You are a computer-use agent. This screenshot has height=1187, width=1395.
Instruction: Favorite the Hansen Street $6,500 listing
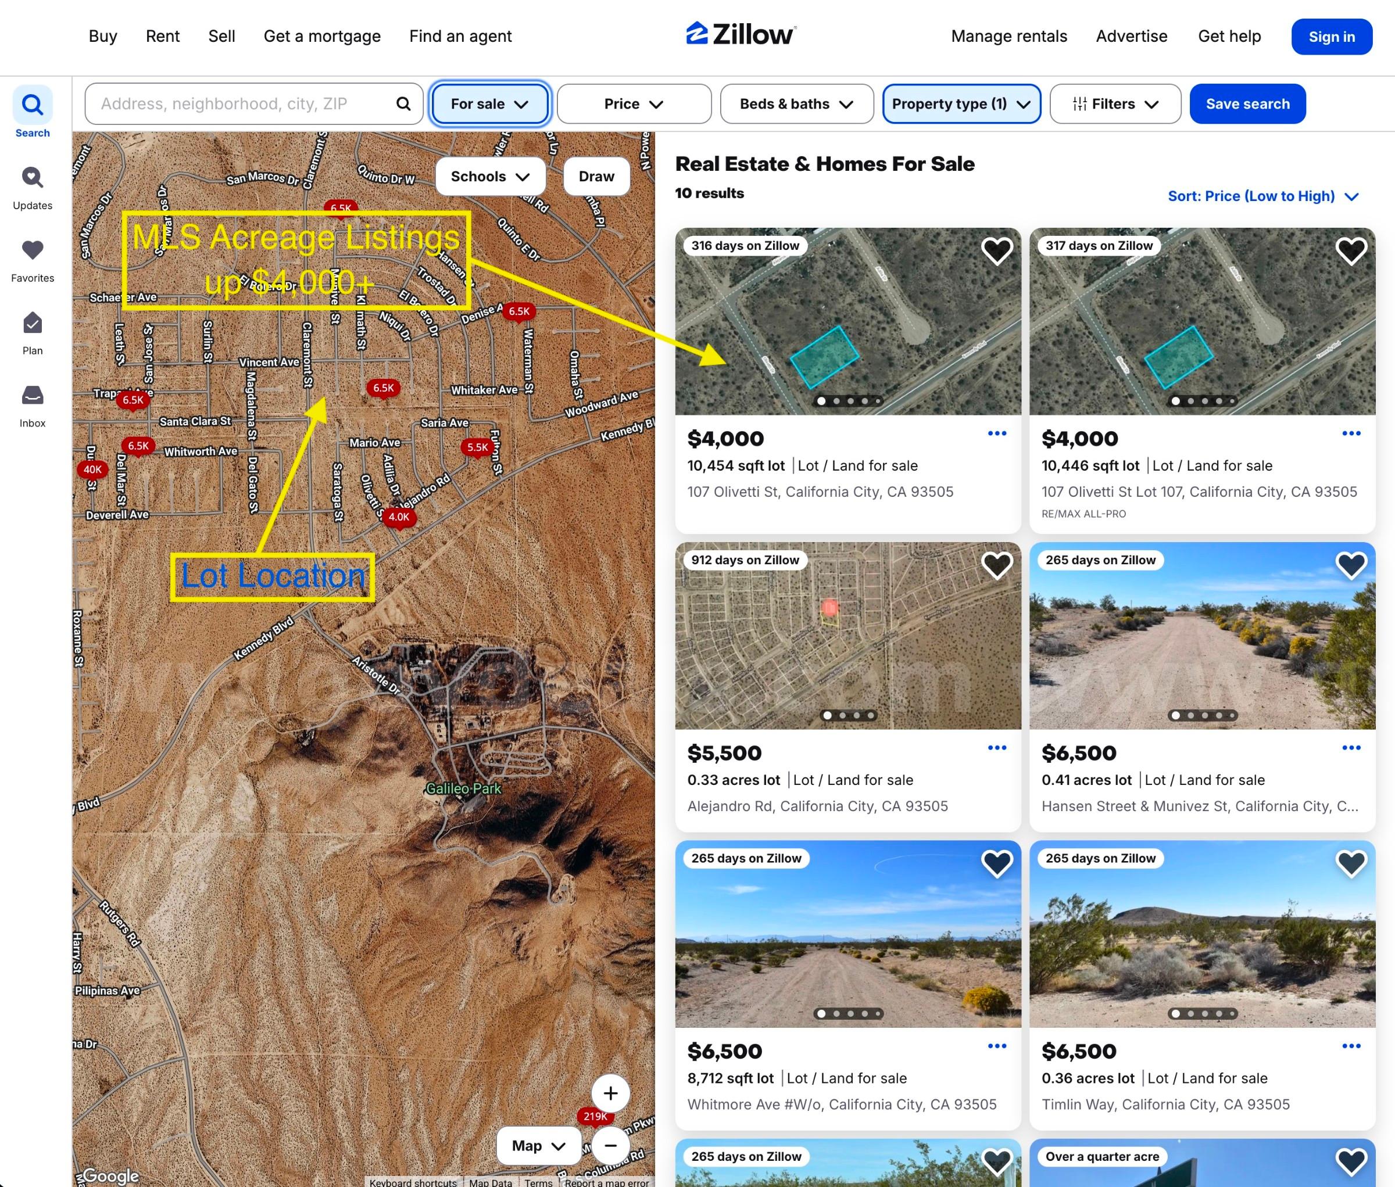point(1351,565)
